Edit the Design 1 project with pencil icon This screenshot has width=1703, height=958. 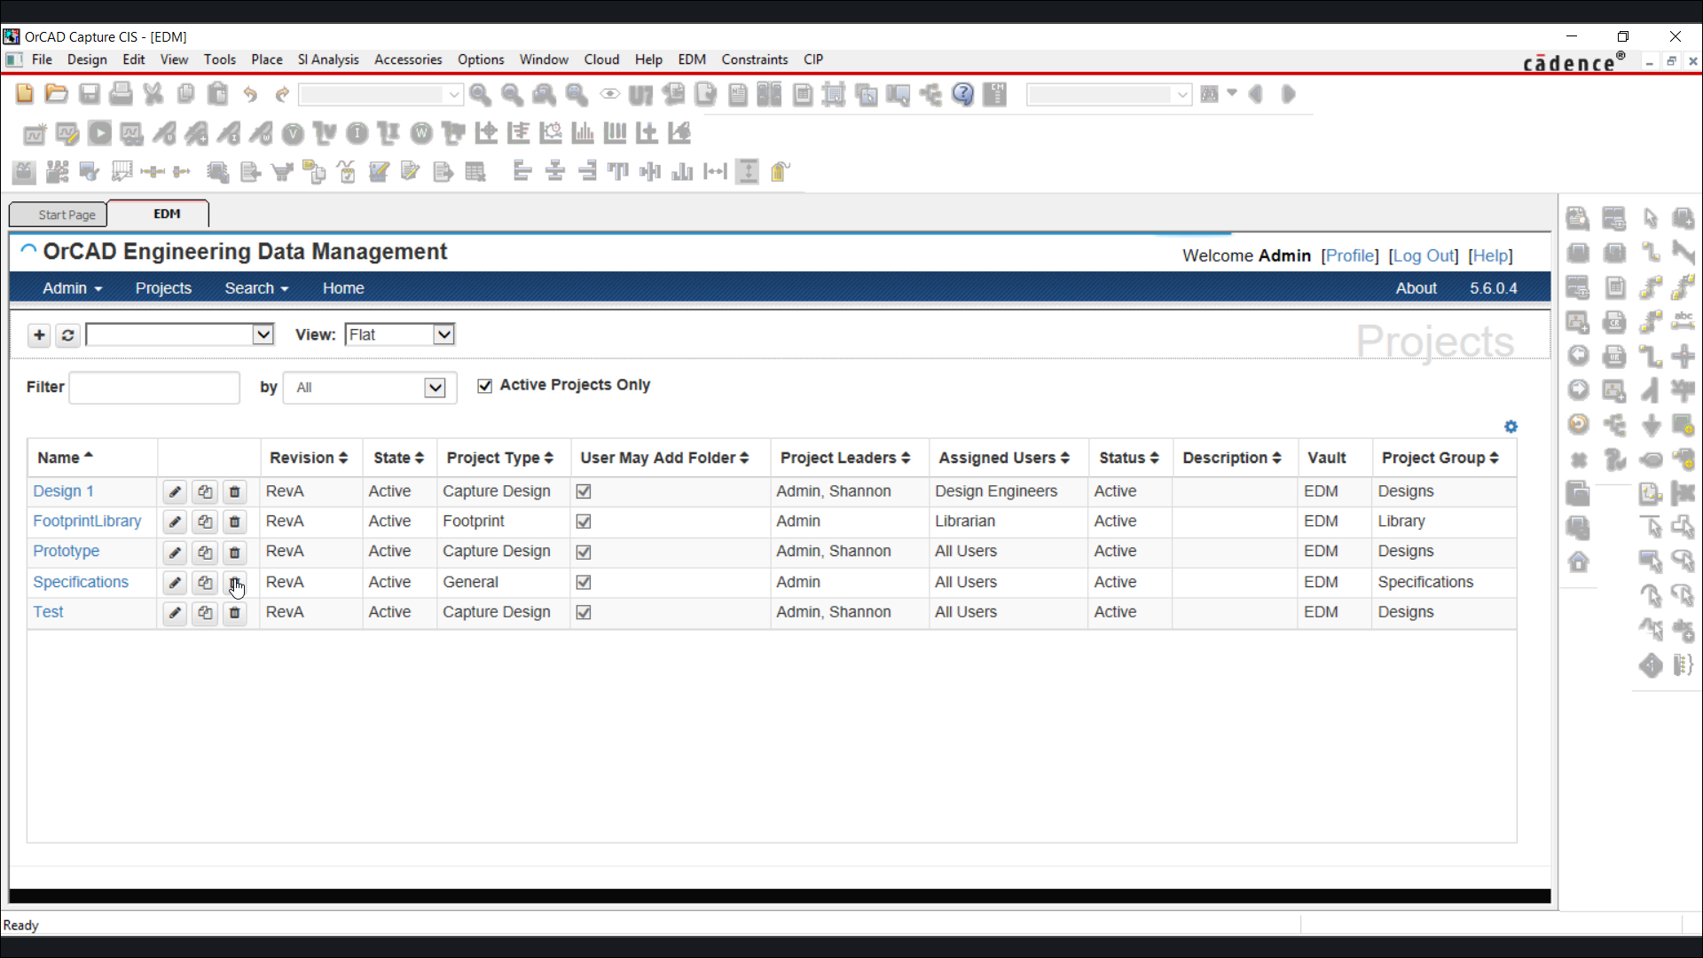(175, 491)
